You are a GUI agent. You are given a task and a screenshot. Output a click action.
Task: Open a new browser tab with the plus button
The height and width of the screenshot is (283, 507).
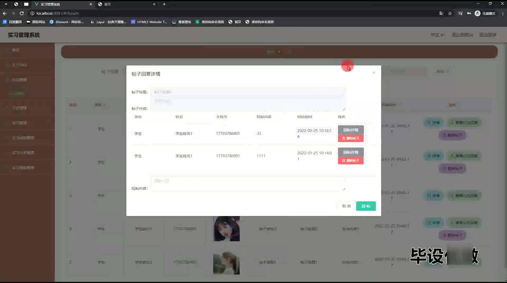tap(164, 4)
